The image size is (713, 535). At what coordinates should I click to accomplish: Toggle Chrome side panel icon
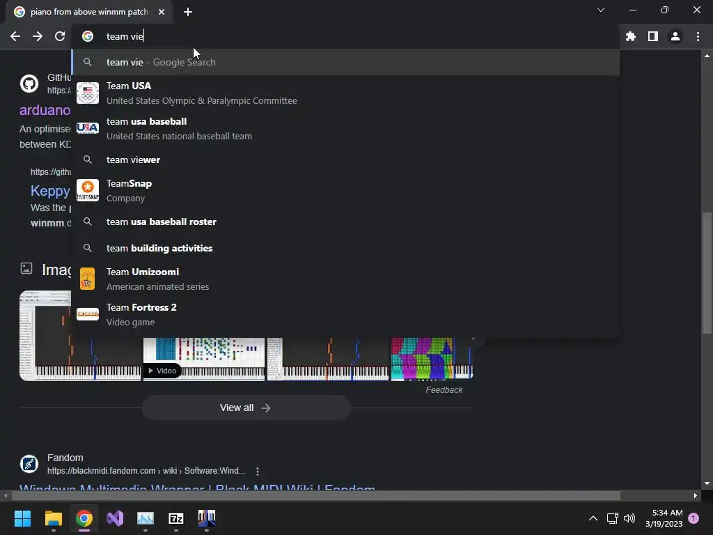click(653, 36)
